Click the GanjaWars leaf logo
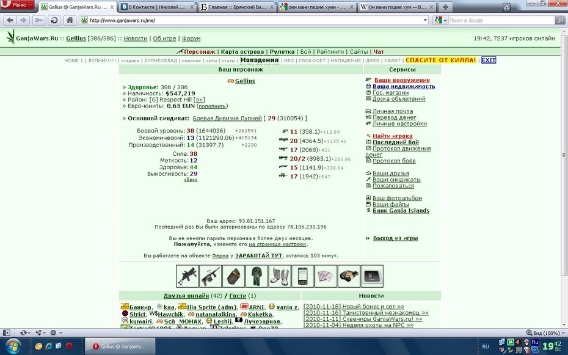Screen dimensions: 568x355 tap(11, 37)
